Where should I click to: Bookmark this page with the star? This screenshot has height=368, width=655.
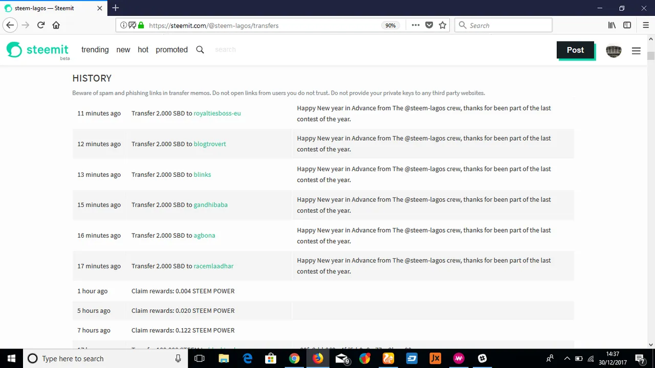pos(443,25)
